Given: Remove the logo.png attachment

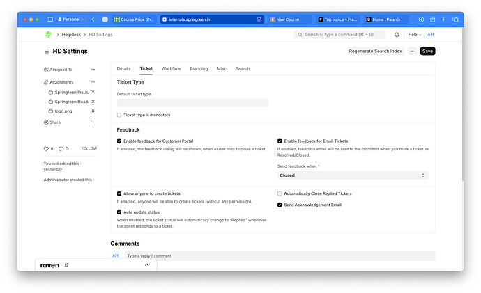Looking at the screenshot, I should [93, 111].
